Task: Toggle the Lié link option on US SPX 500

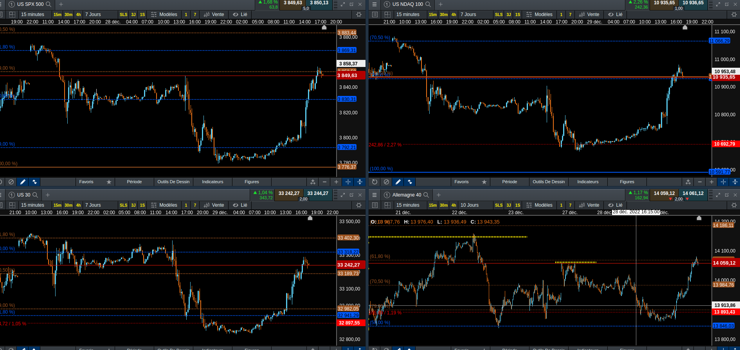Action: pos(240,14)
